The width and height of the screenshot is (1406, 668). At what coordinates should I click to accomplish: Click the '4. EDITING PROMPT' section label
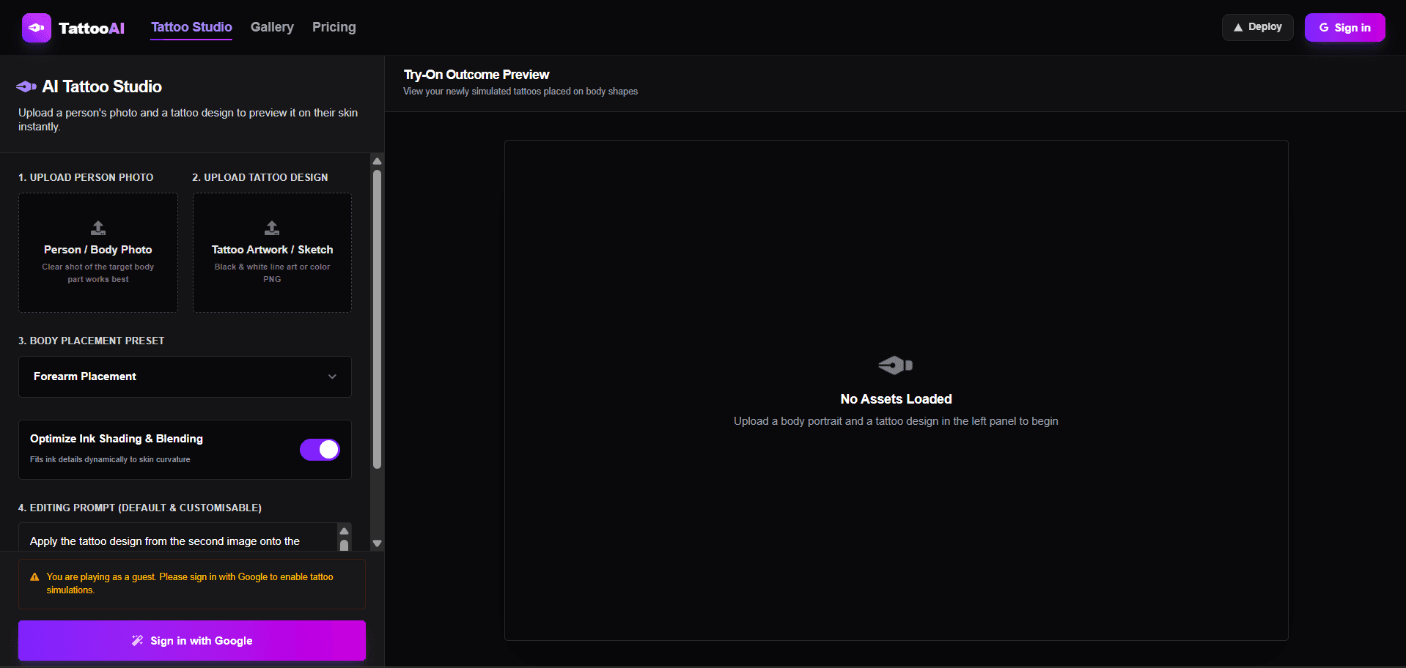point(140,508)
